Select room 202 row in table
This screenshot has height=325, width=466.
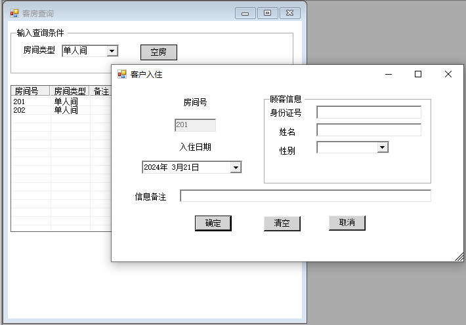pos(61,110)
